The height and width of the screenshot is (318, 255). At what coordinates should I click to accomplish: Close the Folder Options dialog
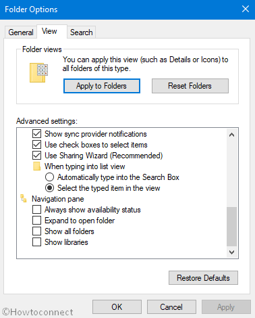[x=246, y=9]
